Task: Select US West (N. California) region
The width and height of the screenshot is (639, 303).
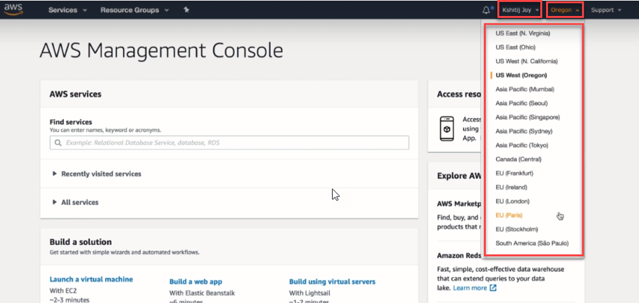Action: (527, 61)
